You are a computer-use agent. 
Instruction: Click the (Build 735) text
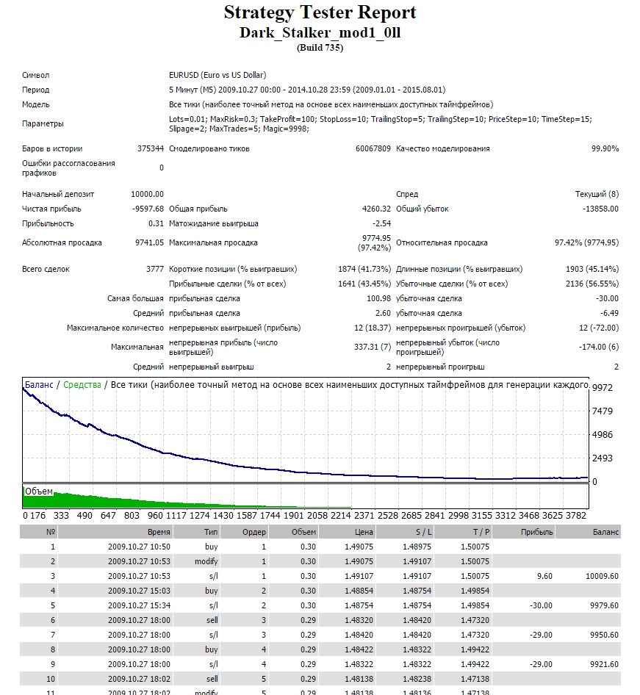click(x=320, y=48)
